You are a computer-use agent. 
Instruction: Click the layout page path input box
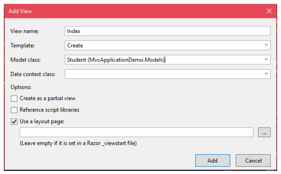(x=136, y=133)
